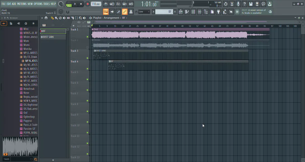The height and width of the screenshot is (162, 305).
Task: Toggle the link chain button in toolbar
Action: 124,12
